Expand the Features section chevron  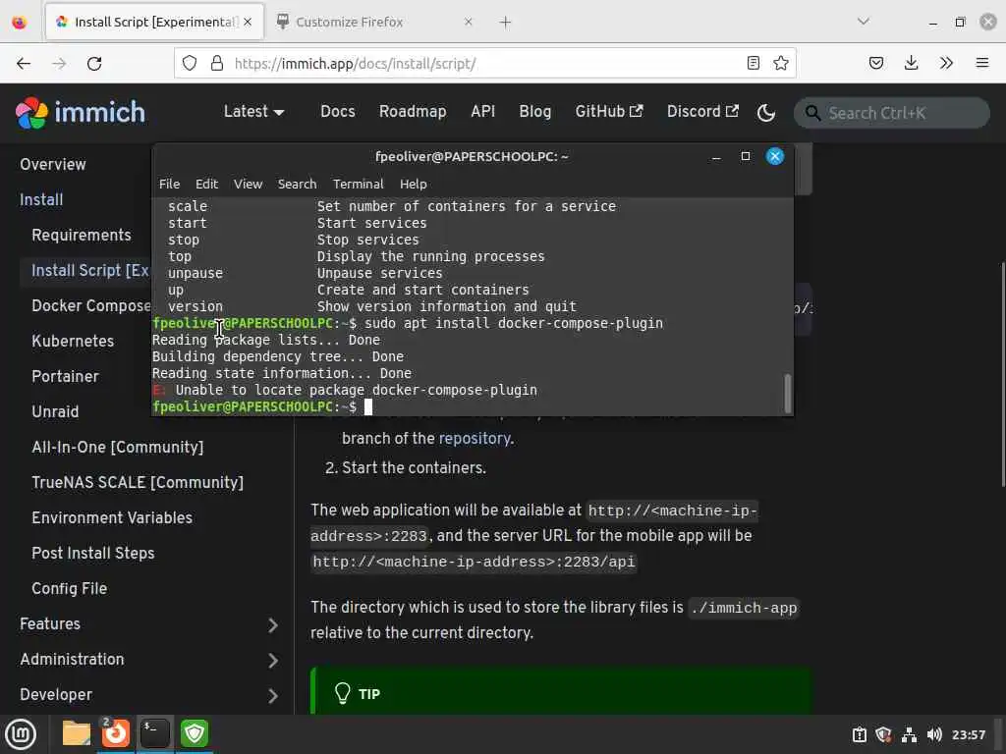[x=273, y=624]
